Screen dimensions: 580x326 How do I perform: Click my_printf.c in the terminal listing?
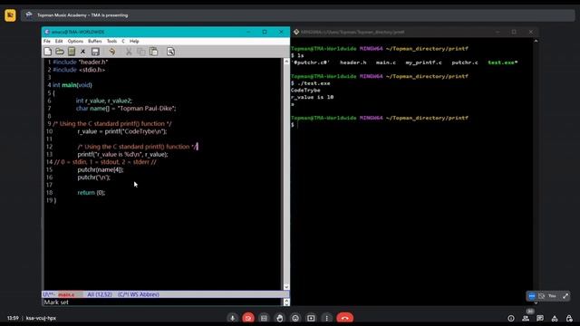pyautogui.click(x=423, y=62)
